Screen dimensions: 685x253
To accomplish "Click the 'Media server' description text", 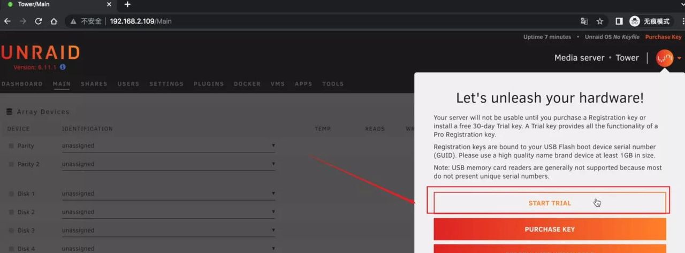I will click(x=580, y=58).
